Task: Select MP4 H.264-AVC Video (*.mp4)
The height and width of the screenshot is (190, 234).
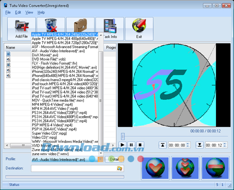Action: coord(65,109)
